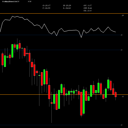Click the OH: 0.44 readout
The image size is (128, 128).
tap(88, 8)
